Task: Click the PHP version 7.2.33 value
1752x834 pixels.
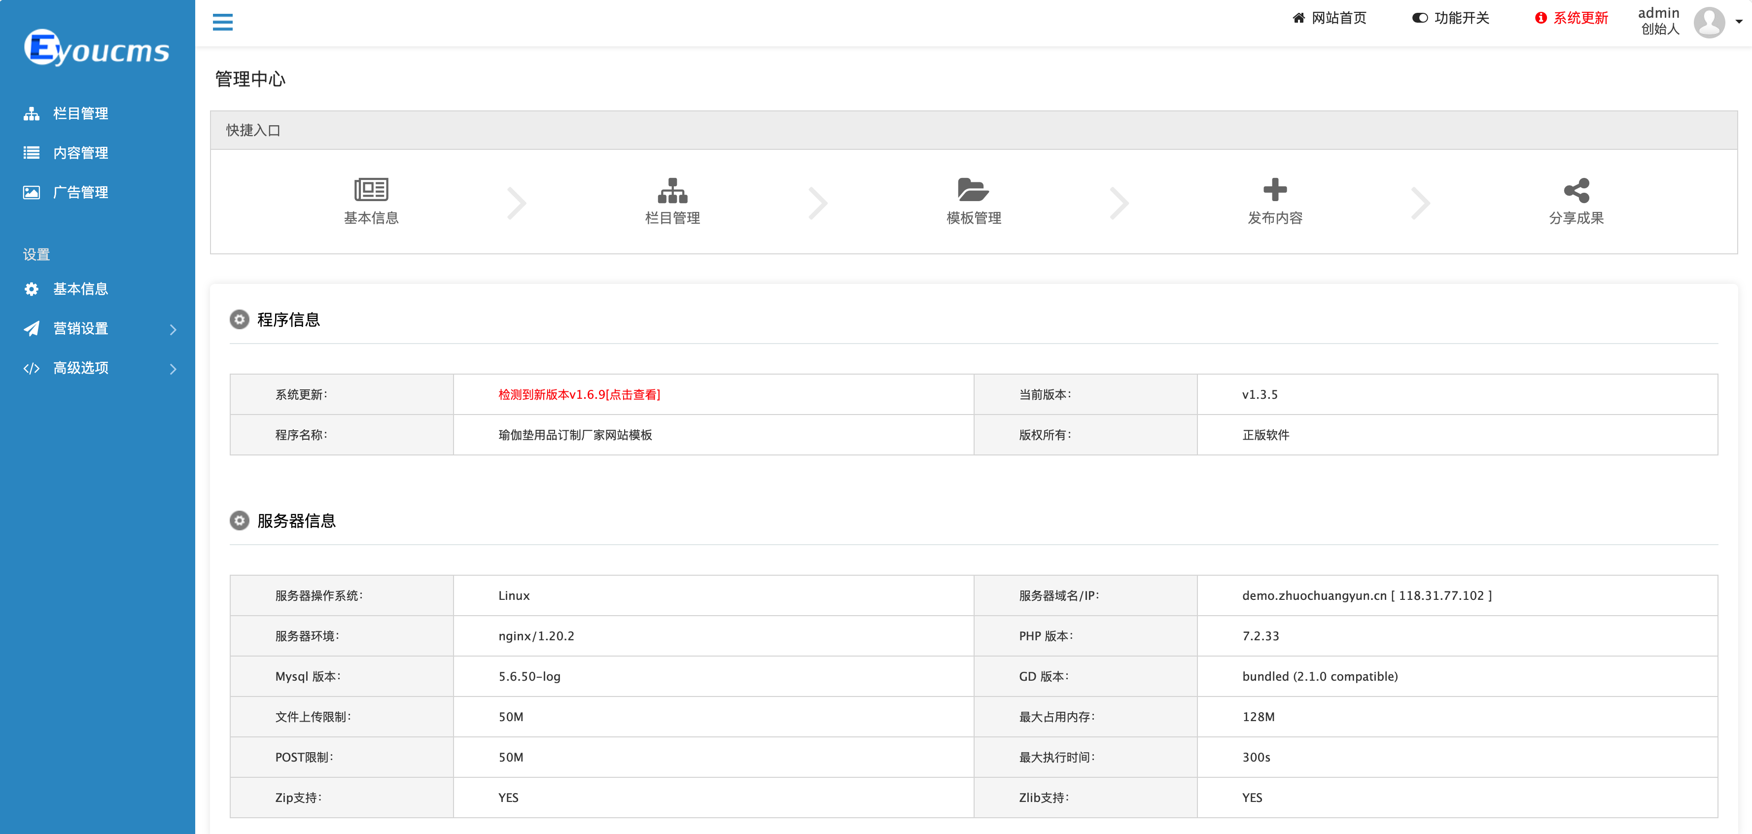Action: point(1261,636)
